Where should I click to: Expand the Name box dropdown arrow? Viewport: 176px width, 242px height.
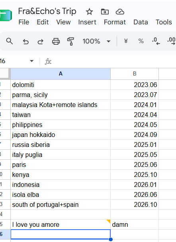coord(32,61)
